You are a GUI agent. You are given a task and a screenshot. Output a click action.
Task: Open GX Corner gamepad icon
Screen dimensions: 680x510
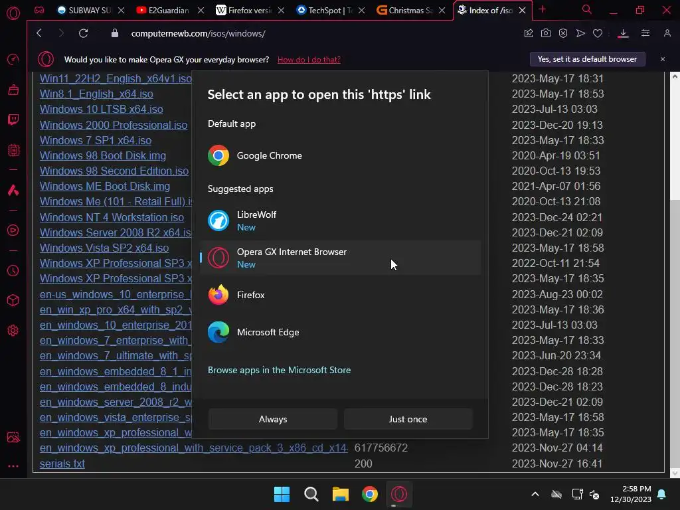pyautogui.click(x=39, y=10)
